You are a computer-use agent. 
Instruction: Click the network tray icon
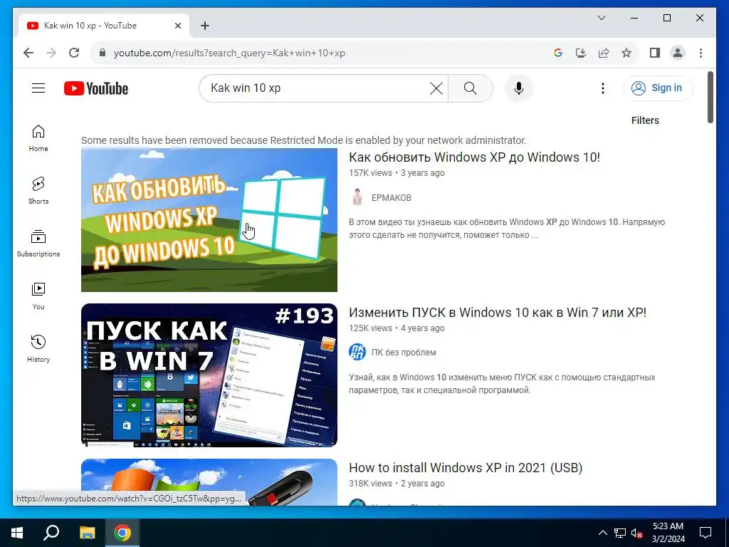(620, 533)
